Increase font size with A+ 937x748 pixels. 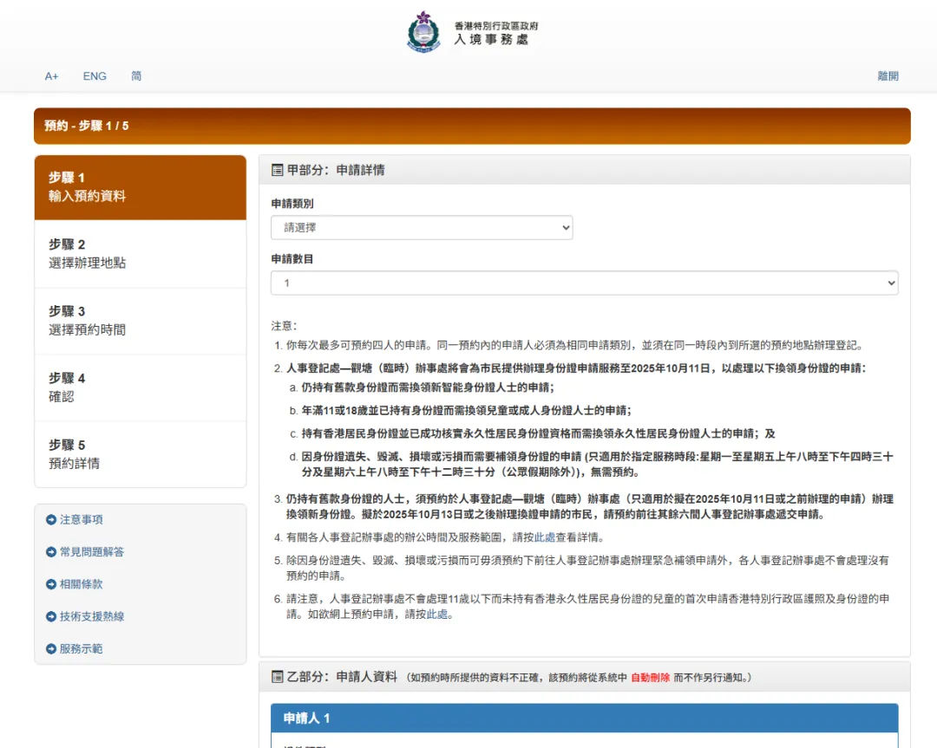51,76
